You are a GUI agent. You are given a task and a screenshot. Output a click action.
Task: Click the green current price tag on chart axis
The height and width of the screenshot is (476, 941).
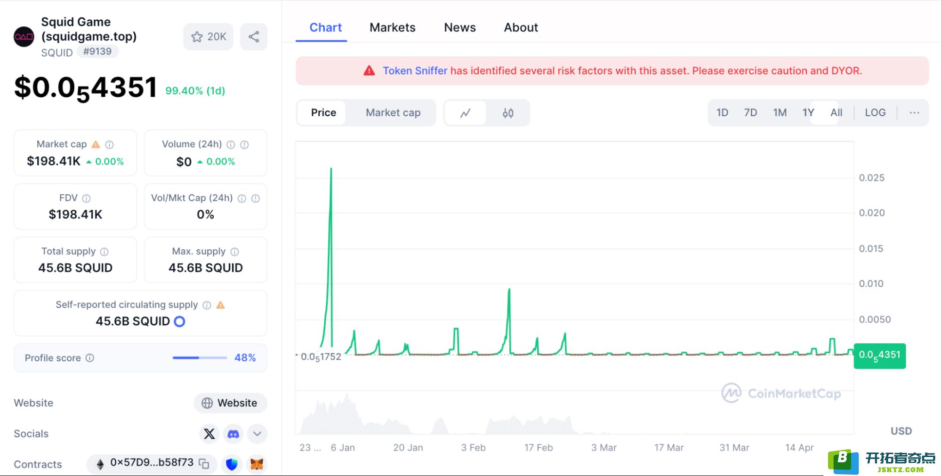[879, 356]
